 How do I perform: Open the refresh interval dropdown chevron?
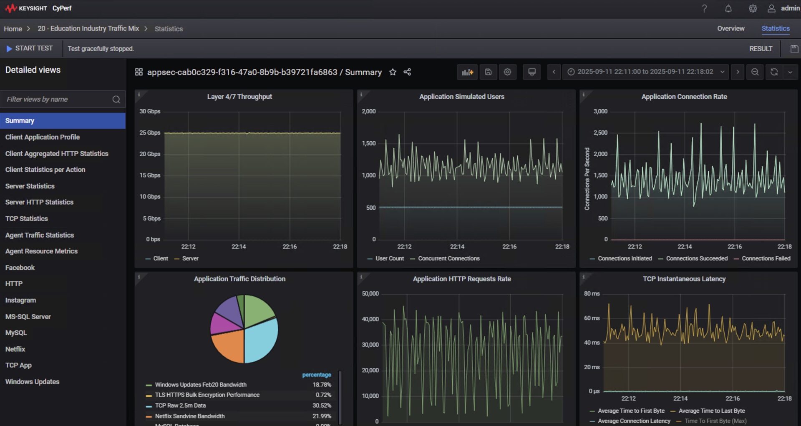pos(790,72)
